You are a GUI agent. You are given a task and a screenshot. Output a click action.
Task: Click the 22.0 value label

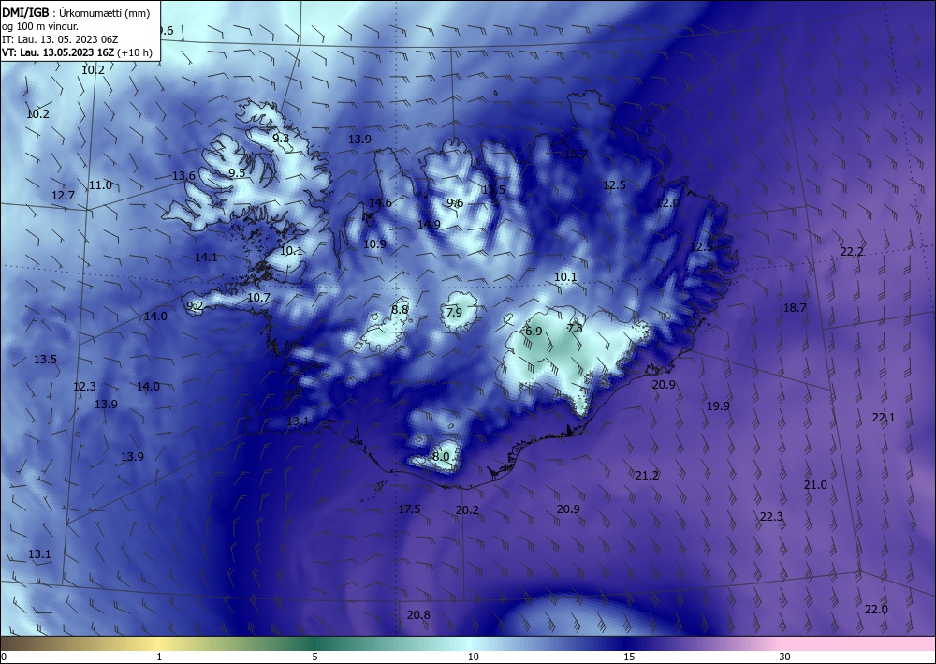pos(876,610)
